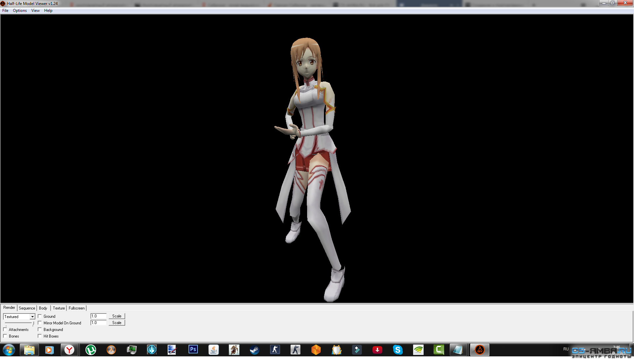Open uTorrent from the taskbar

(90, 350)
